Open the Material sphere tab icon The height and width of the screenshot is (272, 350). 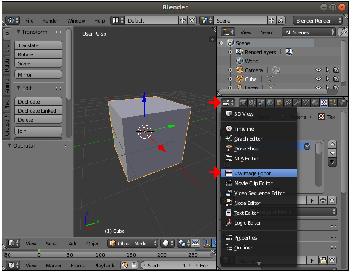point(314,103)
